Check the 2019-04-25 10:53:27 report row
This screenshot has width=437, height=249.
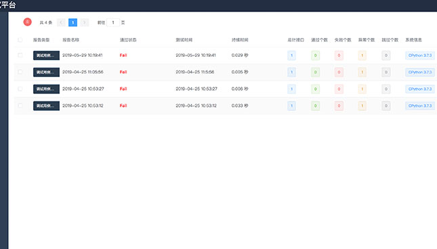pyautogui.click(x=20, y=89)
